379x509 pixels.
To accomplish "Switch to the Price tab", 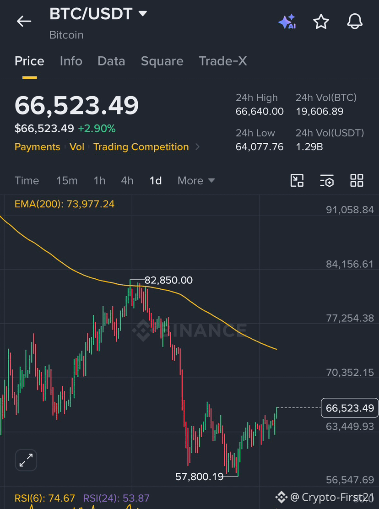I will click(30, 61).
